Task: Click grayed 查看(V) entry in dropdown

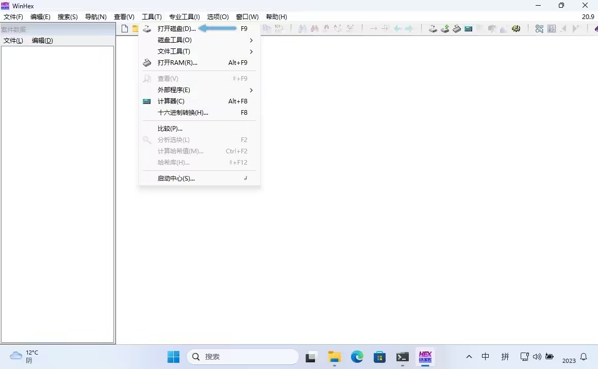Action: (x=199, y=78)
